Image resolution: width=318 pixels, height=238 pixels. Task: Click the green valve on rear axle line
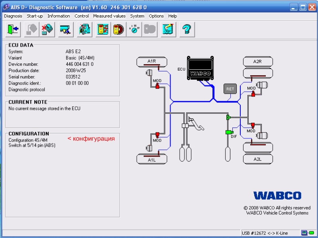pyautogui.click(x=228, y=117)
